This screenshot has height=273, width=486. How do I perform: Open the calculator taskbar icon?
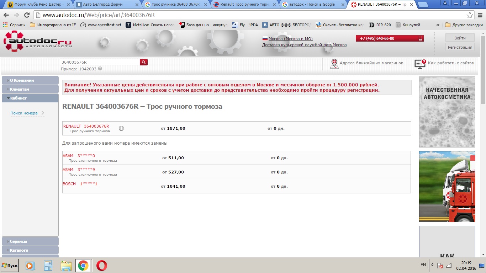click(48, 266)
